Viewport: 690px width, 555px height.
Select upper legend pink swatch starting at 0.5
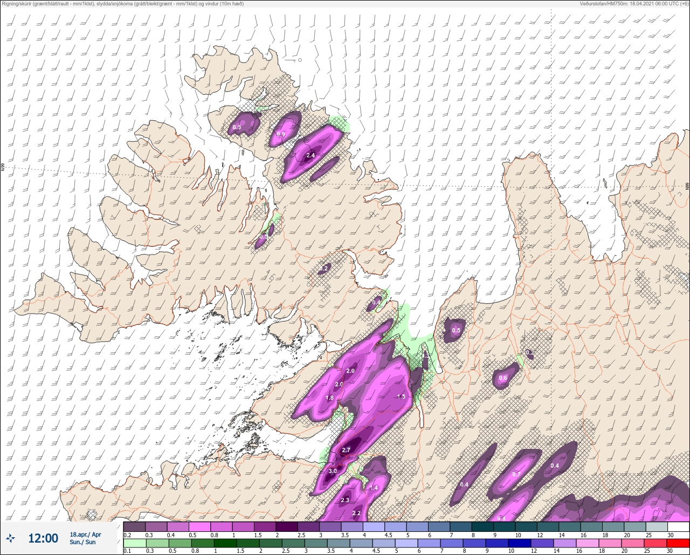199,526
